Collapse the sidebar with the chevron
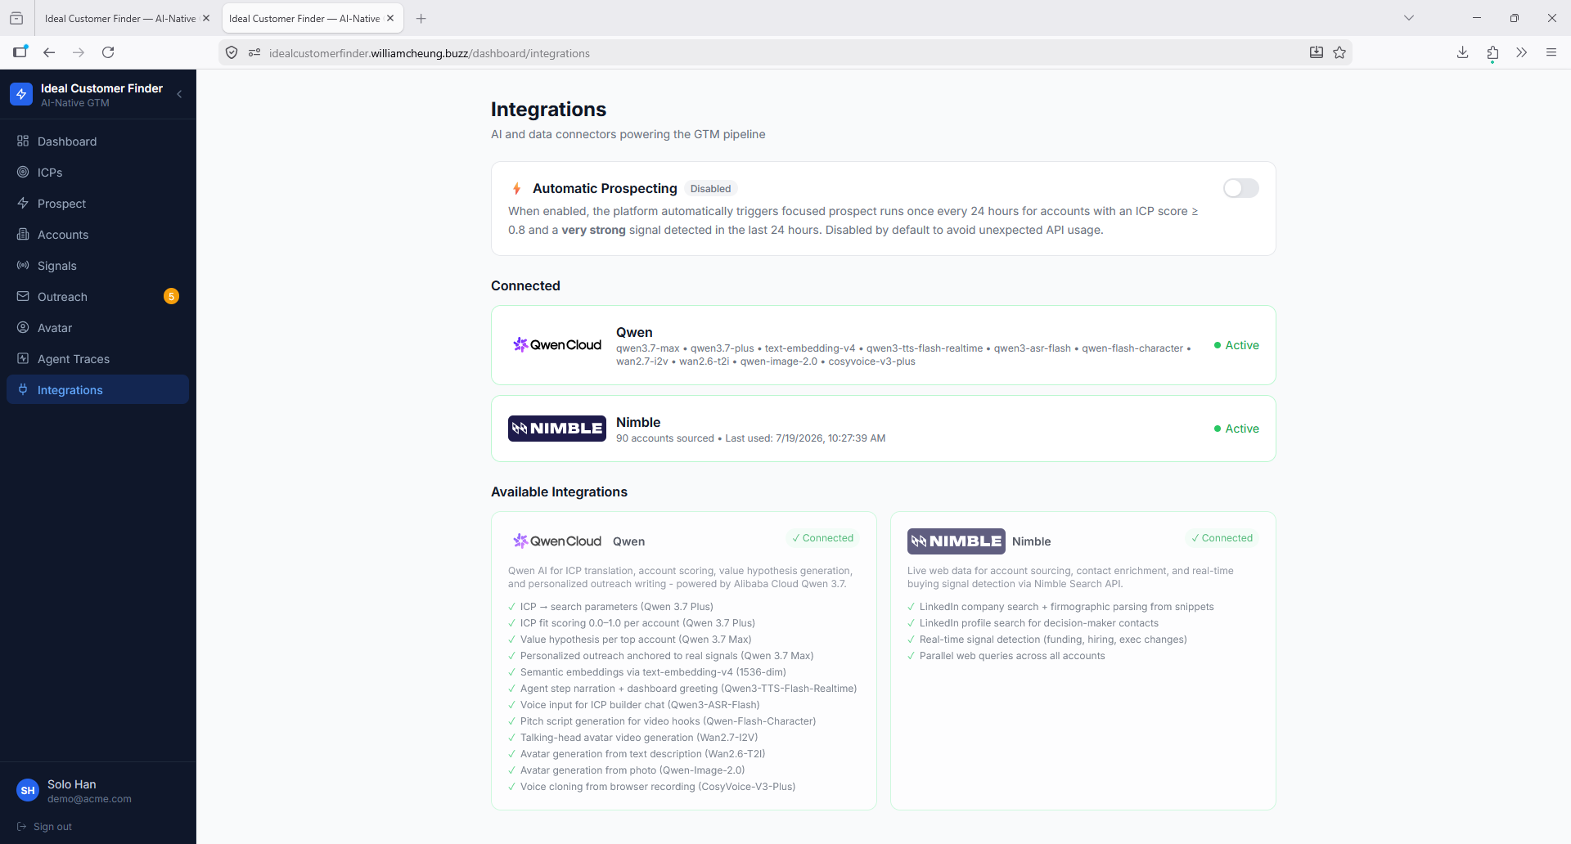Viewport: 1571px width, 844px height. pyautogui.click(x=179, y=94)
